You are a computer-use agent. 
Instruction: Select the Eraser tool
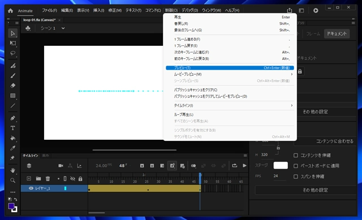point(13,85)
